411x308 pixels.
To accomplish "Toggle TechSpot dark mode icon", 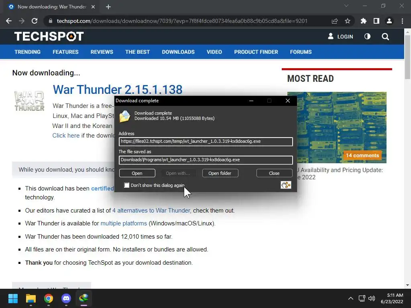I will pos(367,36).
